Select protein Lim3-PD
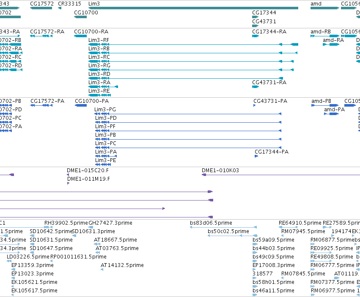 pos(106,118)
